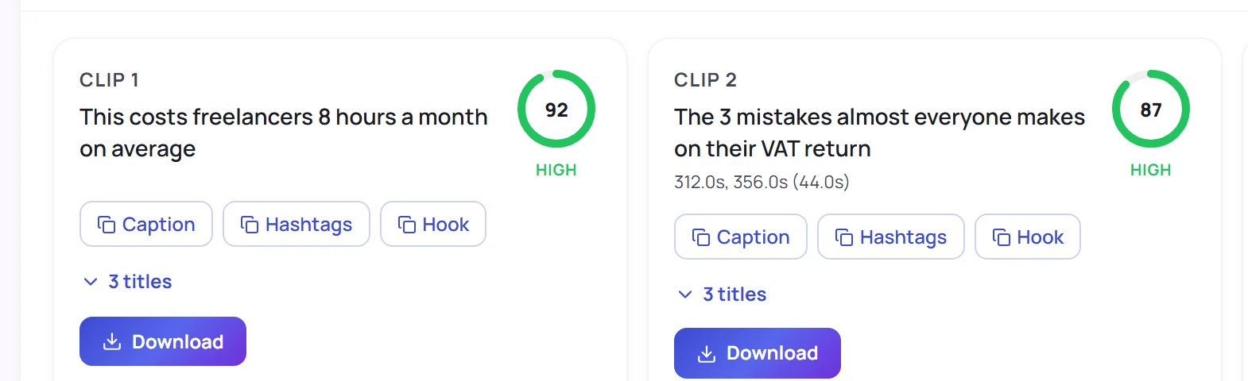The height and width of the screenshot is (381, 1248).
Task: Click the HIGH rating under score 87
Action: tap(1151, 170)
